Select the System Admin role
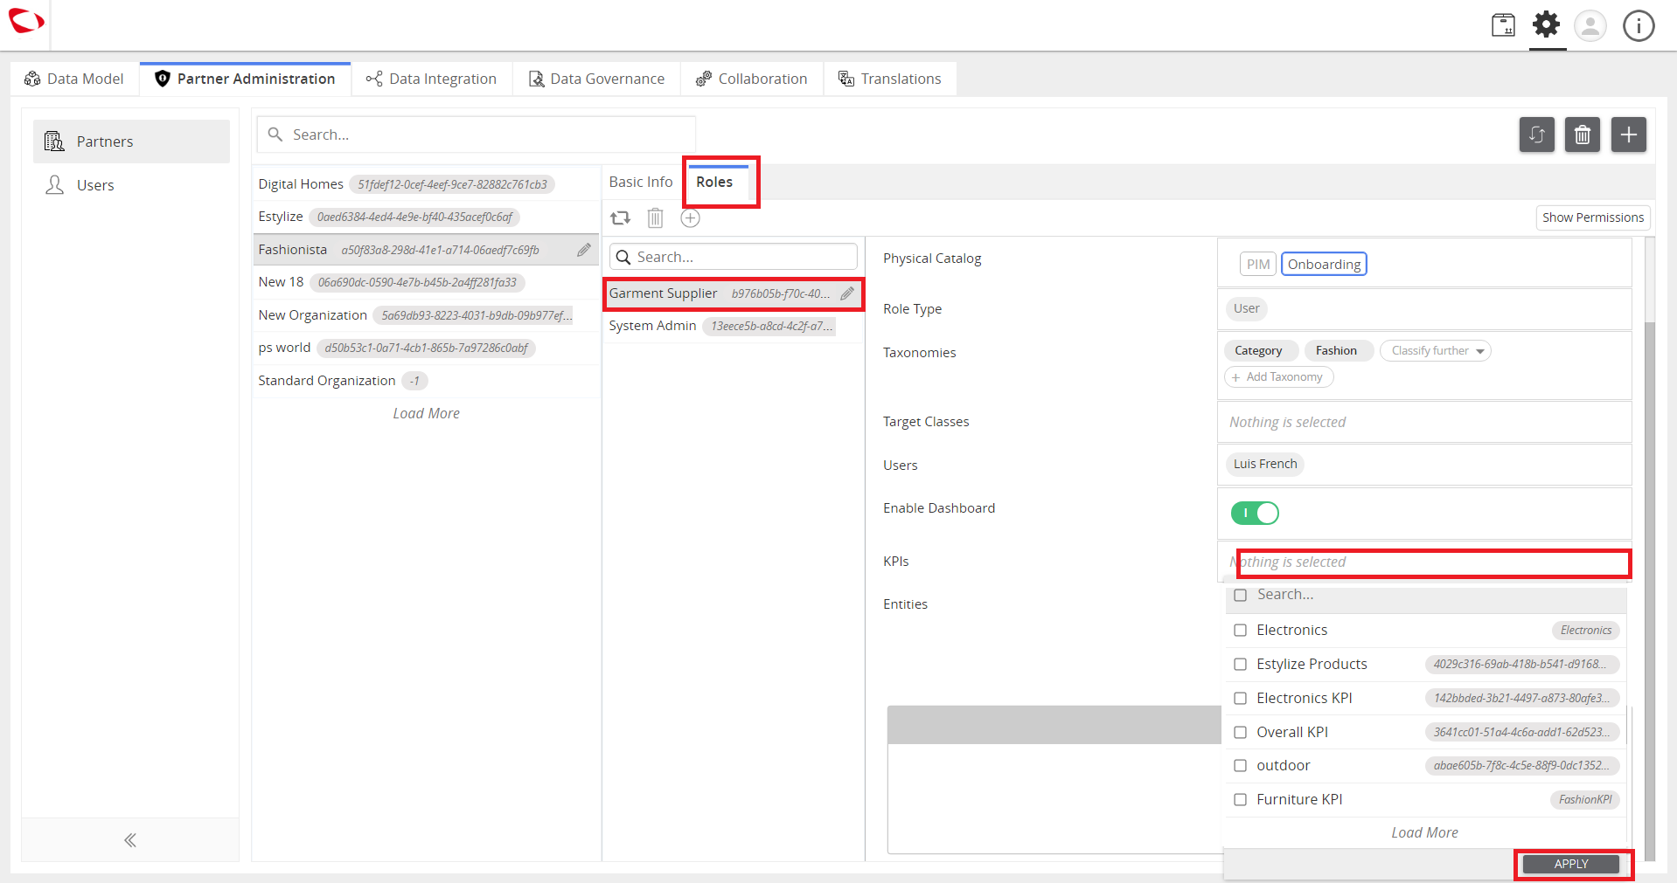 733,326
